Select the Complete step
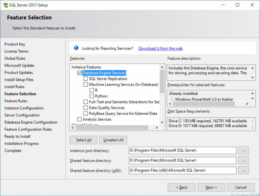Screen dimensions: 260x196 click(13, 151)
